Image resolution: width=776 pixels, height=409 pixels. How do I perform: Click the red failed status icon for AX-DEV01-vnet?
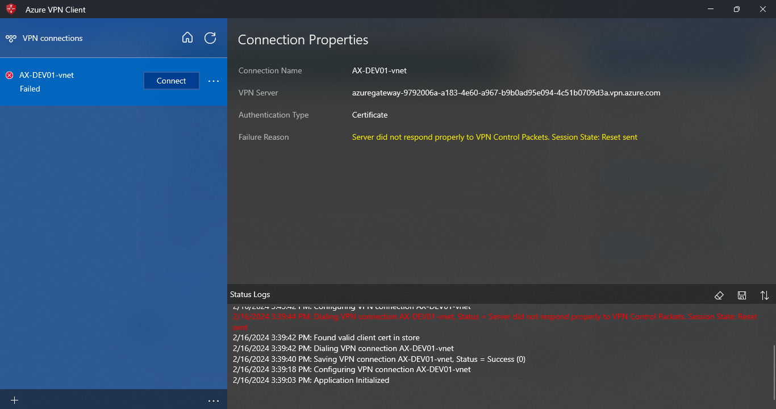10,75
